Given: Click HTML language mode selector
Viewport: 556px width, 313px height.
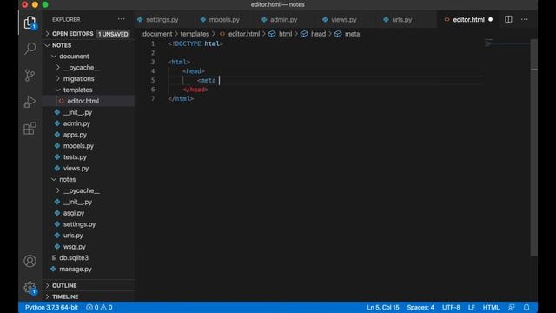Looking at the screenshot, I should [x=491, y=307].
